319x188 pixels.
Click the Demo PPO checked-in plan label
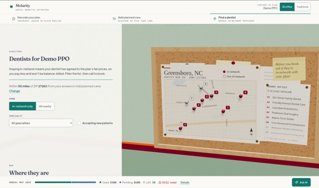point(270,8)
